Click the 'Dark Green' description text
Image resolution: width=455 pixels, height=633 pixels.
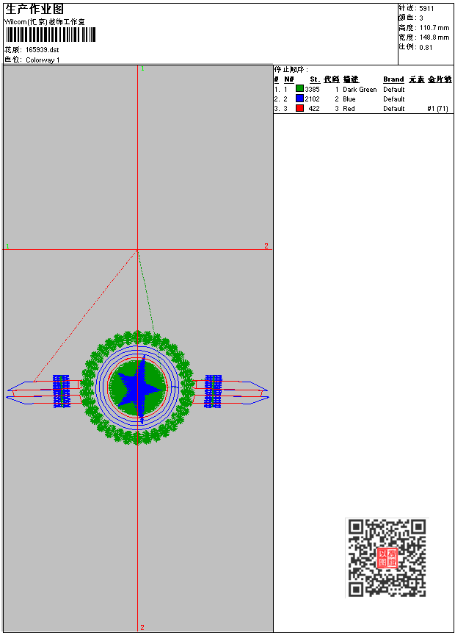pos(360,90)
